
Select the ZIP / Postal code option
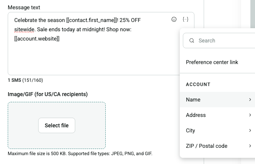click(x=207, y=146)
